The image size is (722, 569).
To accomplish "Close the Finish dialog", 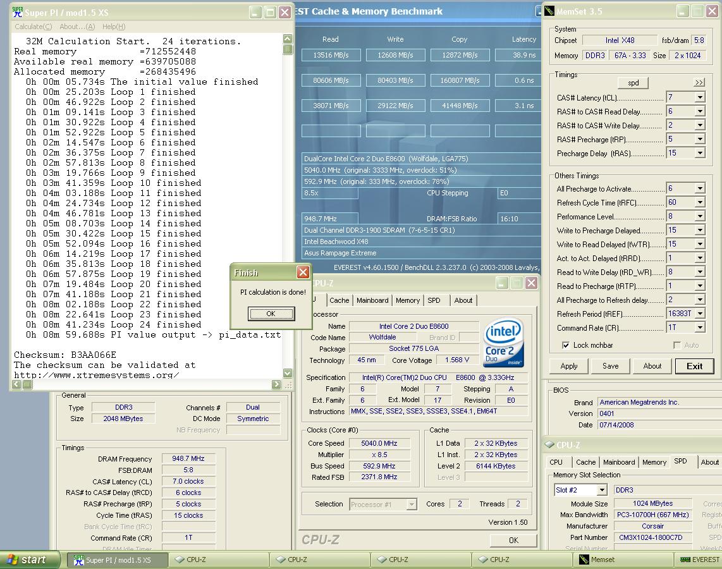I will (x=303, y=272).
